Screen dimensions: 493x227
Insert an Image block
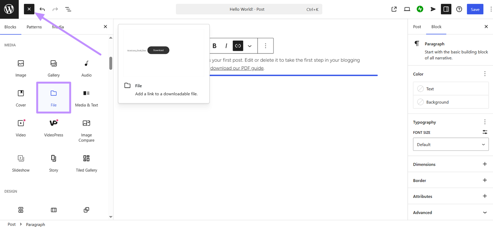tap(20, 68)
